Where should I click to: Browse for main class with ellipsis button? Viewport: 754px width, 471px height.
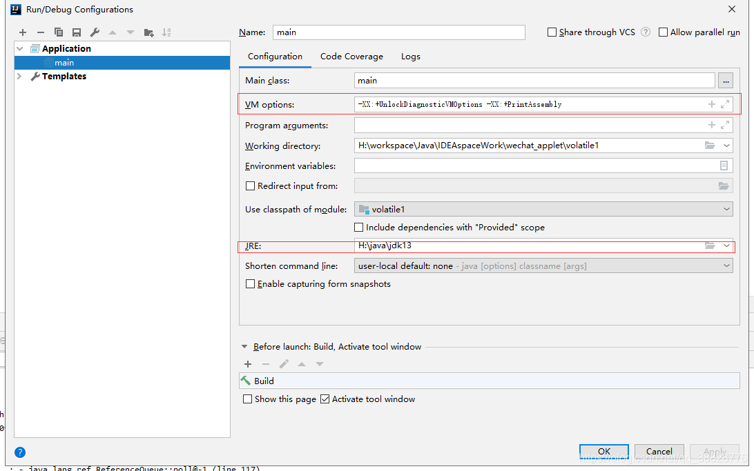pos(726,81)
